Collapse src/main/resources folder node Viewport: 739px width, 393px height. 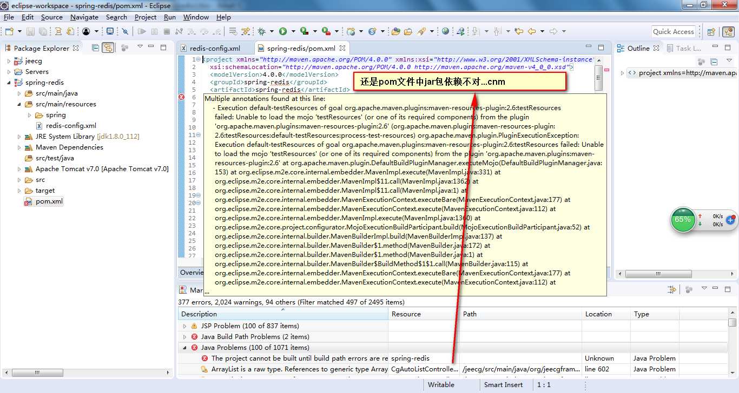point(19,104)
